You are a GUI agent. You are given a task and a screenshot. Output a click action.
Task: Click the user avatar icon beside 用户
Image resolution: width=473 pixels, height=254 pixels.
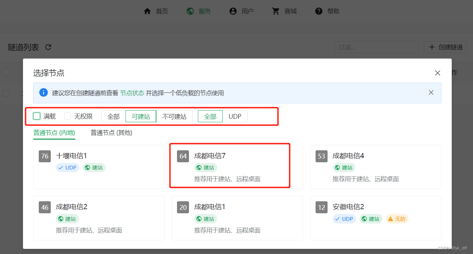coord(233,11)
